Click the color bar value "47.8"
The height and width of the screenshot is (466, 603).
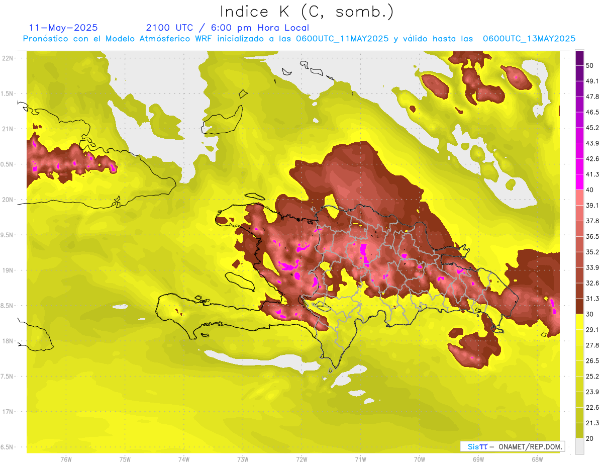(592, 97)
